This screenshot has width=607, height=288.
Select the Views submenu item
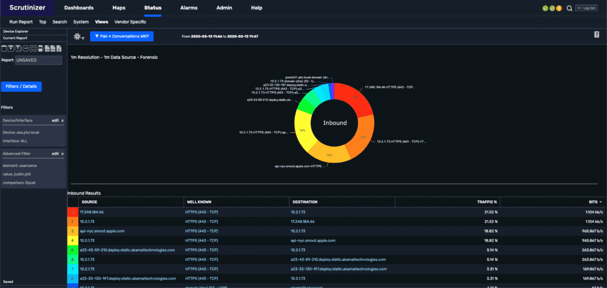tap(101, 22)
